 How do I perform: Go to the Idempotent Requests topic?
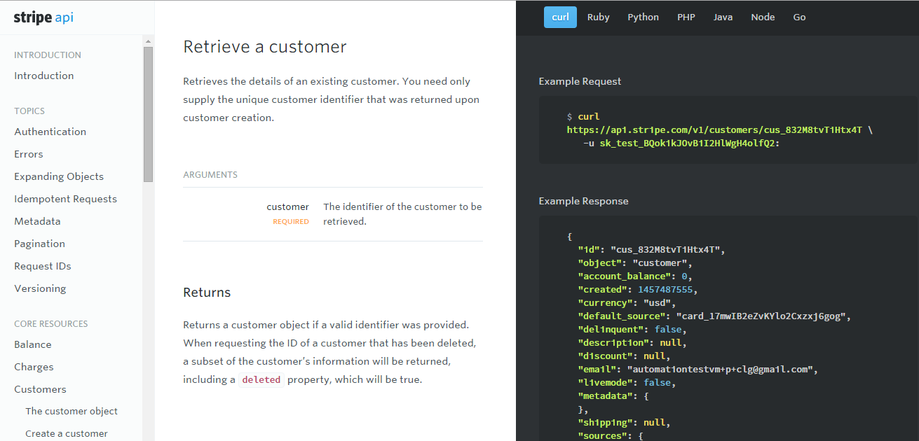[x=65, y=199]
